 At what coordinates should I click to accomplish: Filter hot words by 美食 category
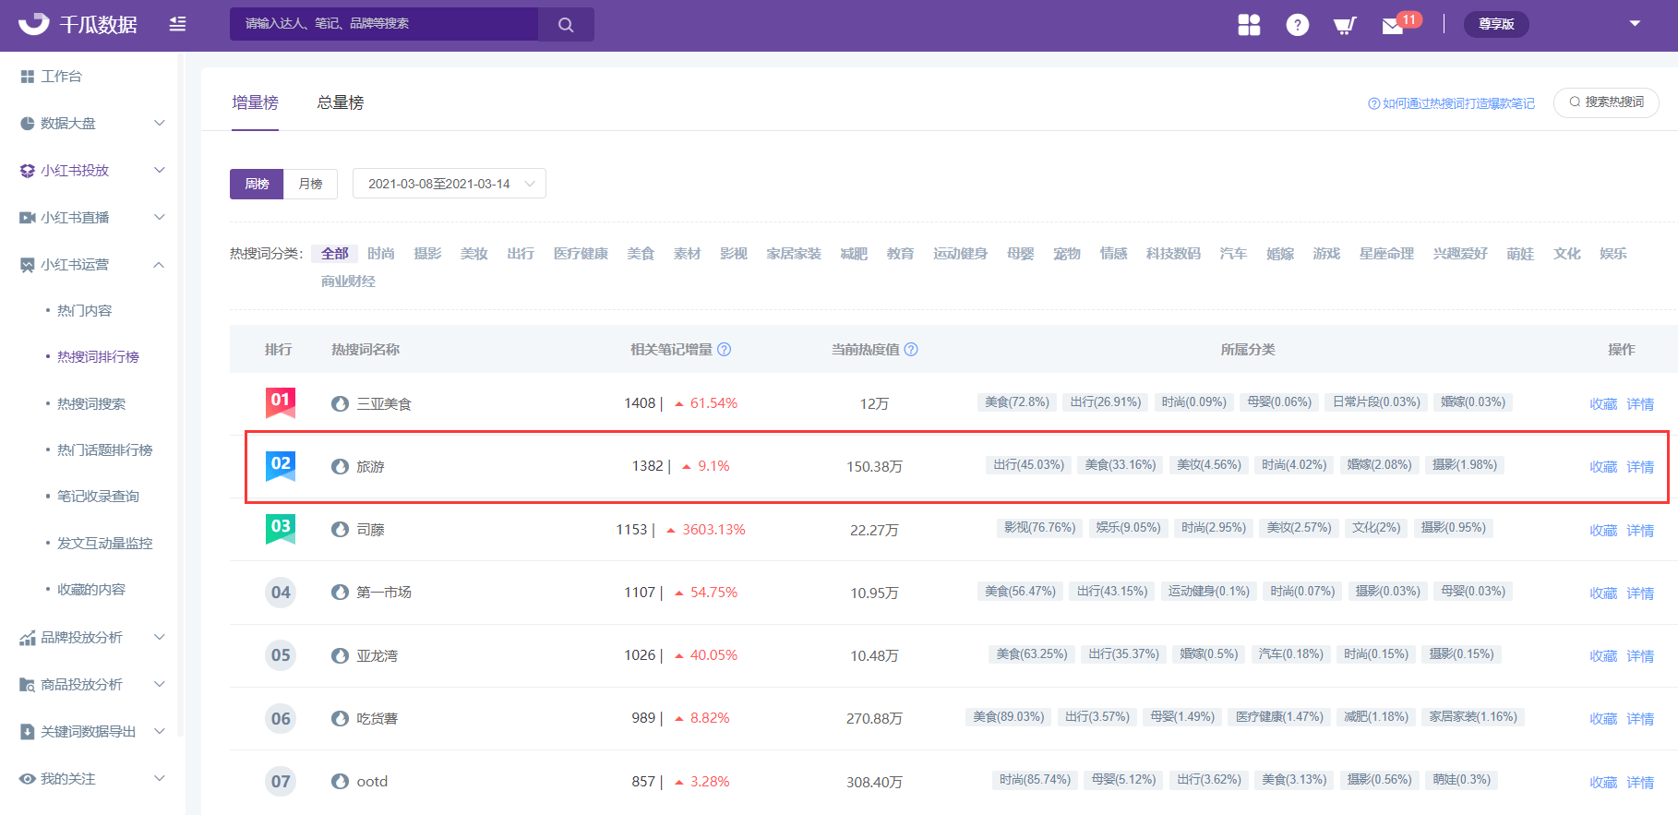641,253
